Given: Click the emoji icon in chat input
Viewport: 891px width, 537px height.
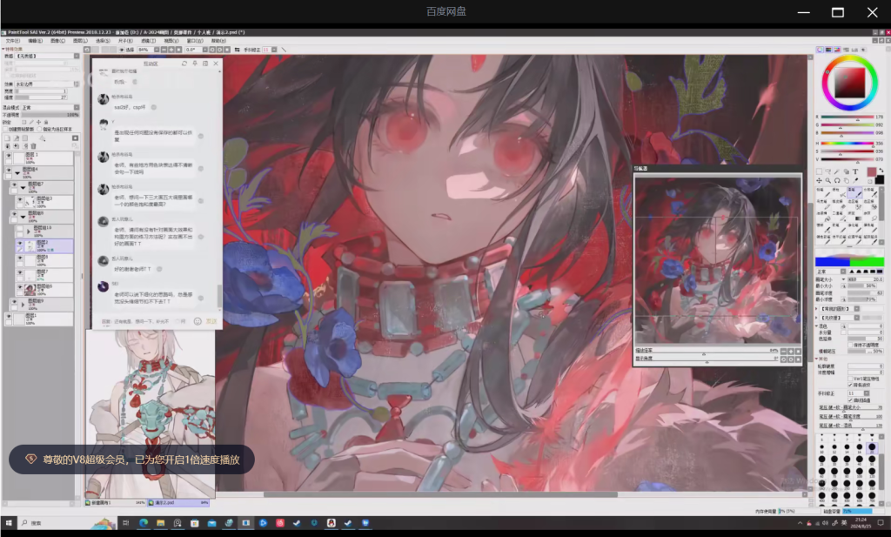Looking at the screenshot, I should [198, 321].
